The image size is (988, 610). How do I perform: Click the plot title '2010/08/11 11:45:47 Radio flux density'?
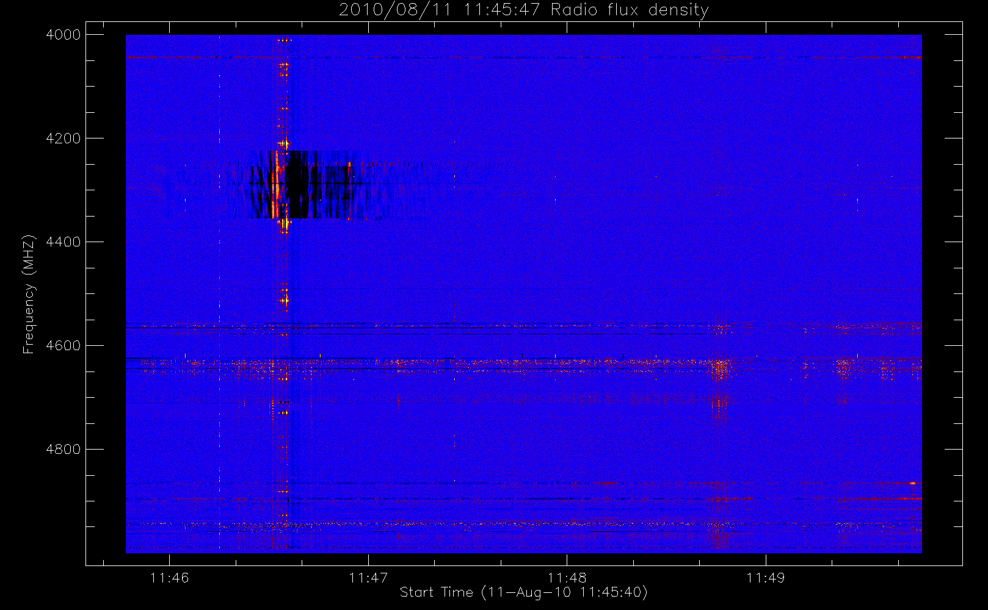(524, 10)
